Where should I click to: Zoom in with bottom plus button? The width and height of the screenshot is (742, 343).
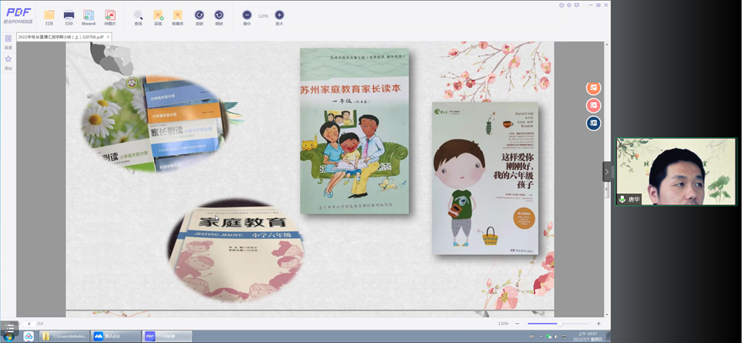598,324
